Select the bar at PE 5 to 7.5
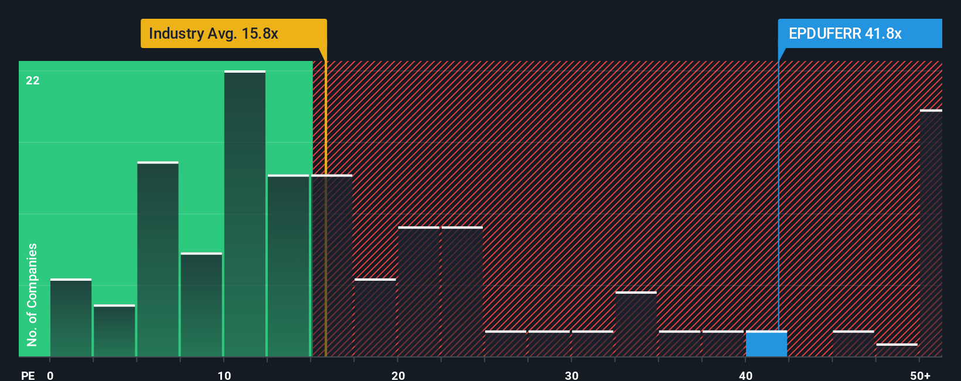This screenshot has width=961, height=381. point(158,259)
